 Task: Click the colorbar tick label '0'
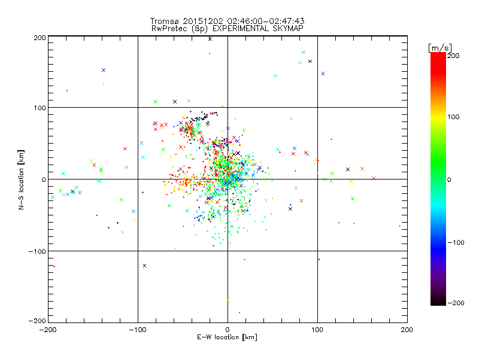449,180
